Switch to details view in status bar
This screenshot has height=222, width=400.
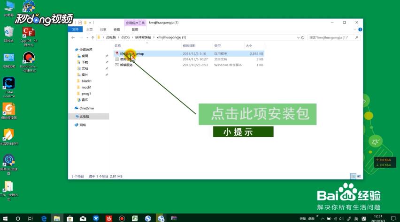click(353, 176)
